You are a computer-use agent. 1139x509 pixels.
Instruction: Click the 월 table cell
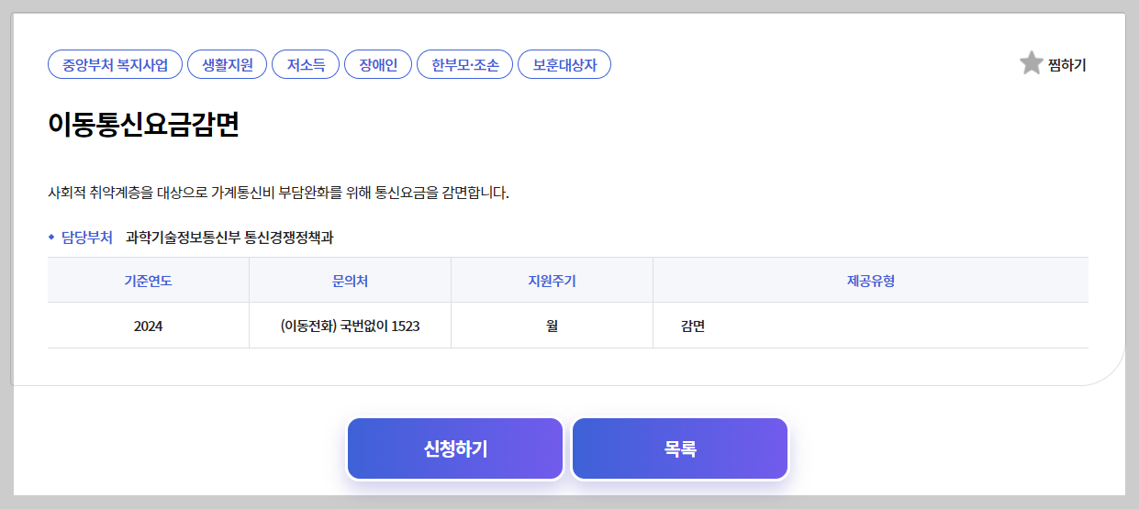click(x=552, y=326)
